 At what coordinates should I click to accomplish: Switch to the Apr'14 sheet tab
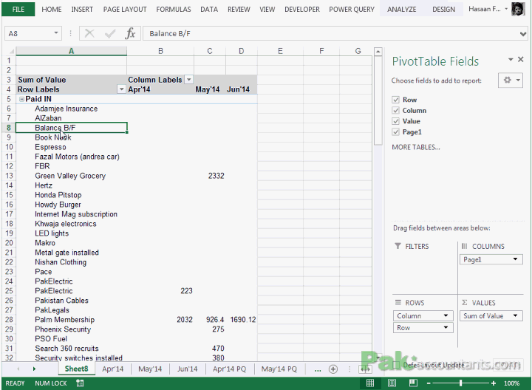click(112, 369)
